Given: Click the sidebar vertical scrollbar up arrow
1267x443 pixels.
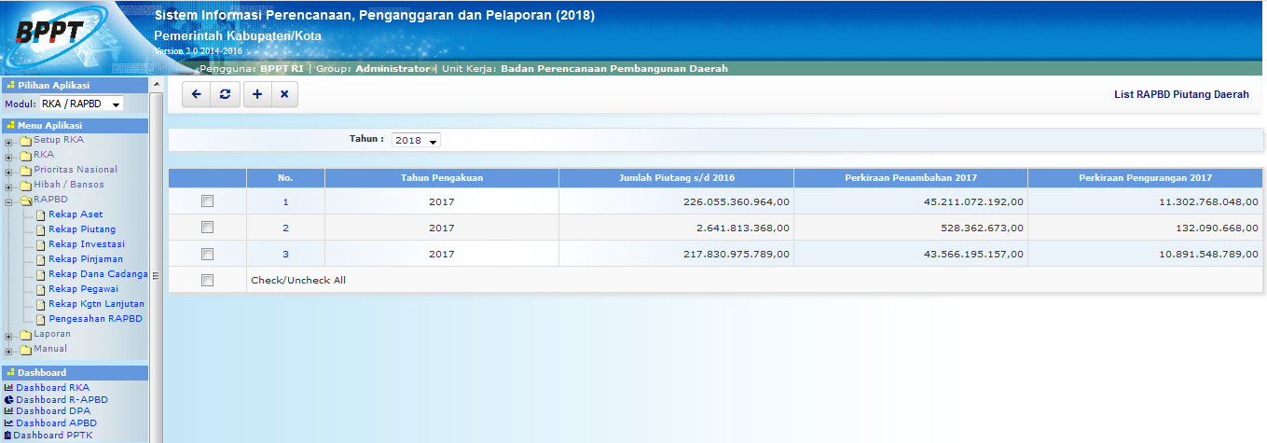Looking at the screenshot, I should [x=157, y=85].
